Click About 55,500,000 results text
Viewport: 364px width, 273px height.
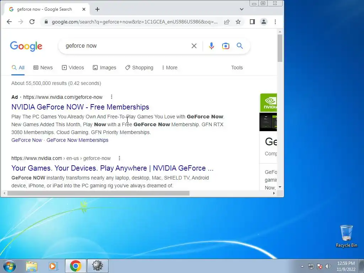(56, 83)
